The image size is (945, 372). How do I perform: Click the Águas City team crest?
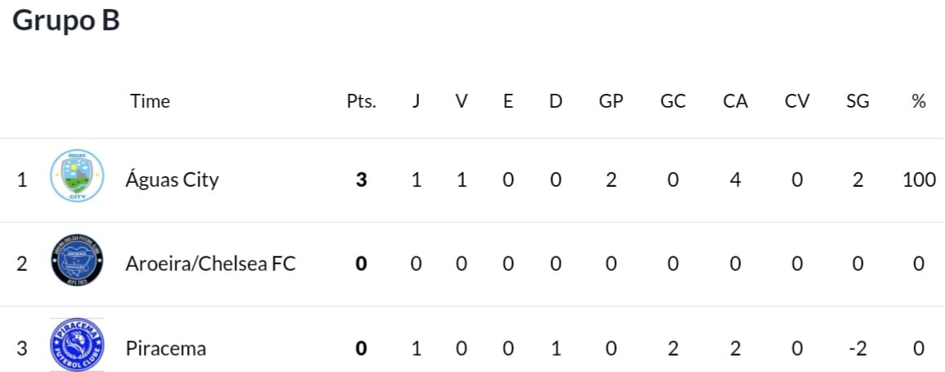pos(77,175)
